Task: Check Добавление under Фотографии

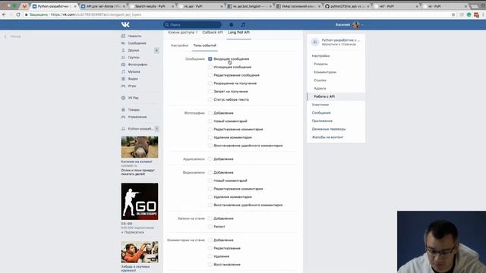Action: tap(210, 113)
